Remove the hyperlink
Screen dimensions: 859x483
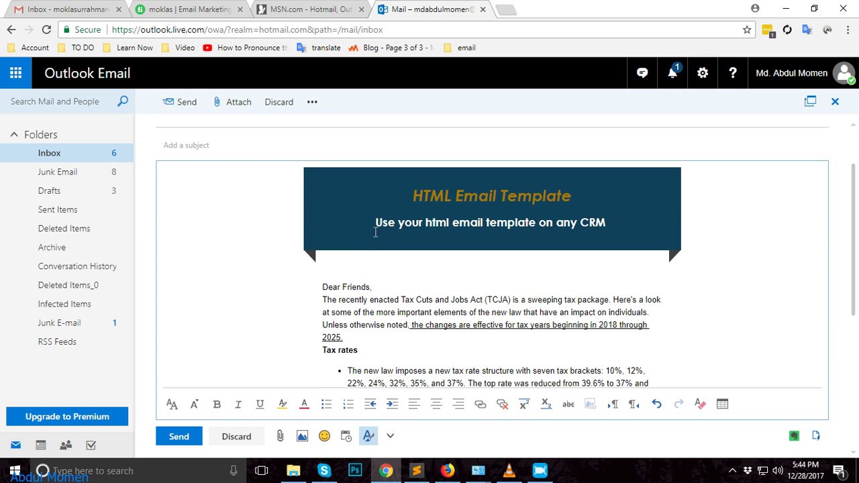[x=502, y=404]
